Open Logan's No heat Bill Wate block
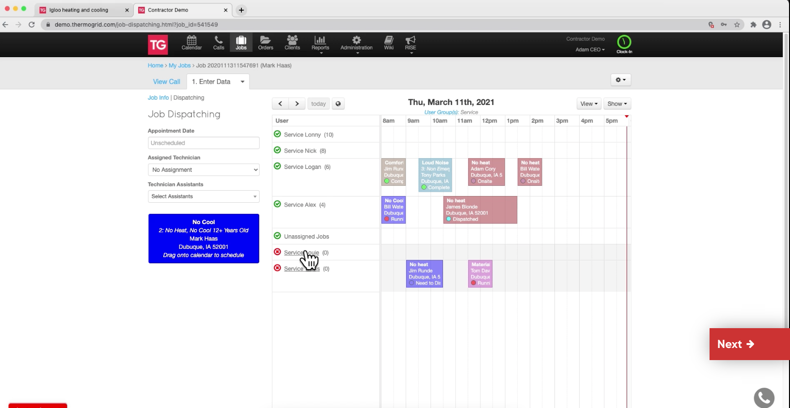790x408 pixels. click(530, 172)
